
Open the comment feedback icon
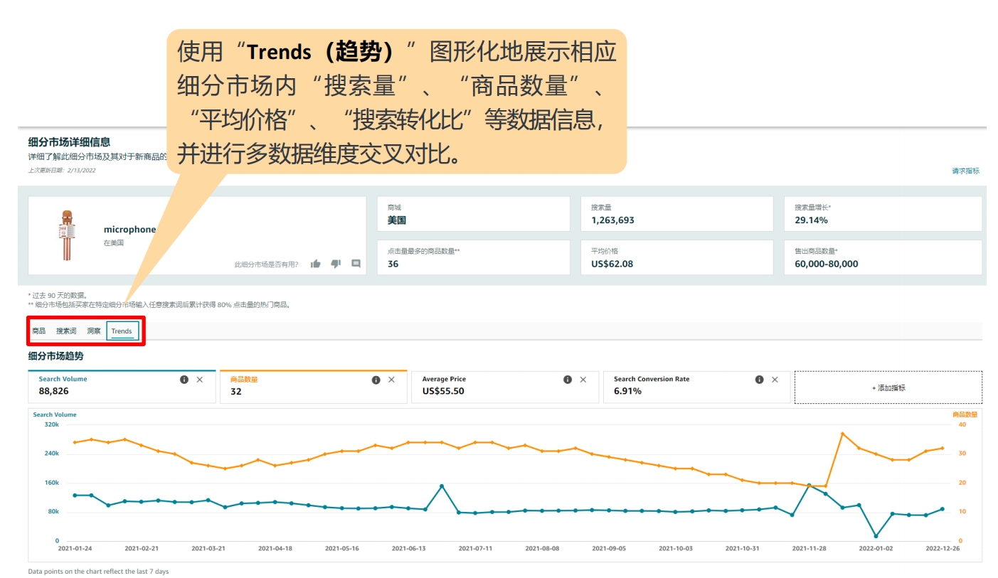356,264
